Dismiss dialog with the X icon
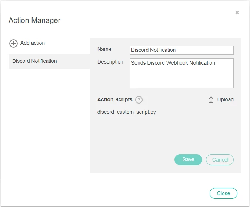This screenshot has width=250, height=207. [237, 13]
